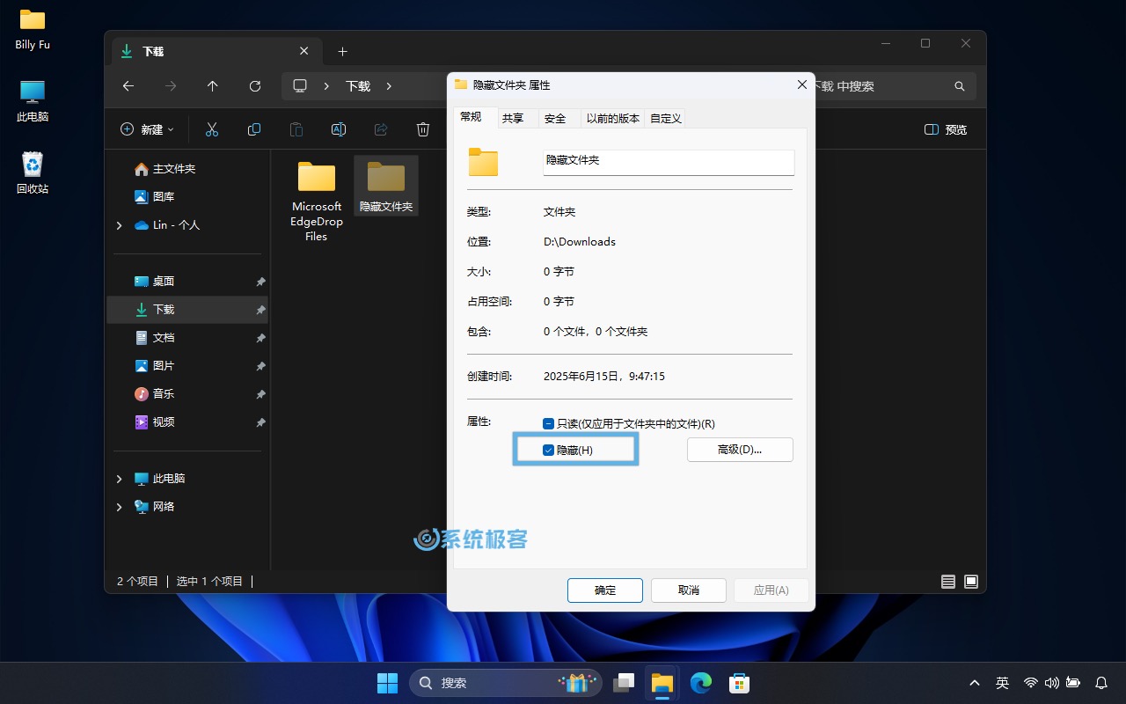The image size is (1126, 704).
Task: Open Task View on the taskbar
Action: click(x=624, y=683)
